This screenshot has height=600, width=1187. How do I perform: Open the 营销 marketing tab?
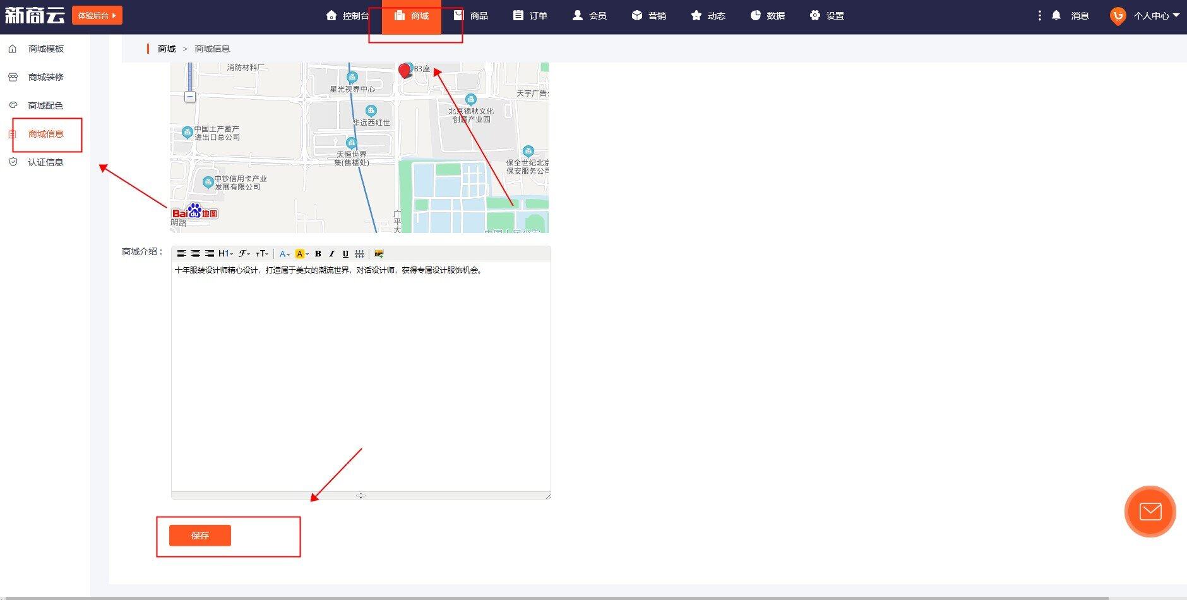[649, 16]
